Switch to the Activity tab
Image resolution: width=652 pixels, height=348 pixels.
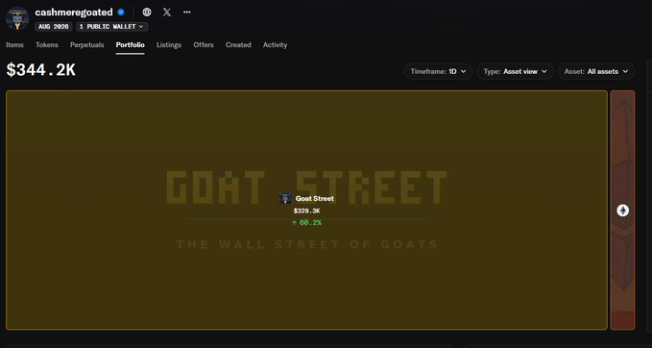(x=275, y=45)
